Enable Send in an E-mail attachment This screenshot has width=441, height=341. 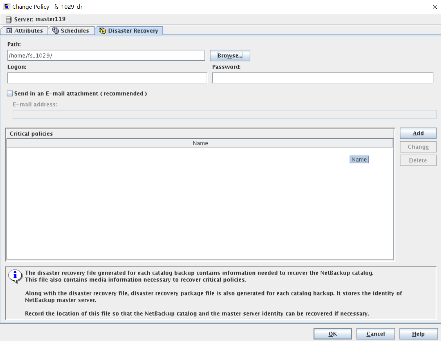10,94
